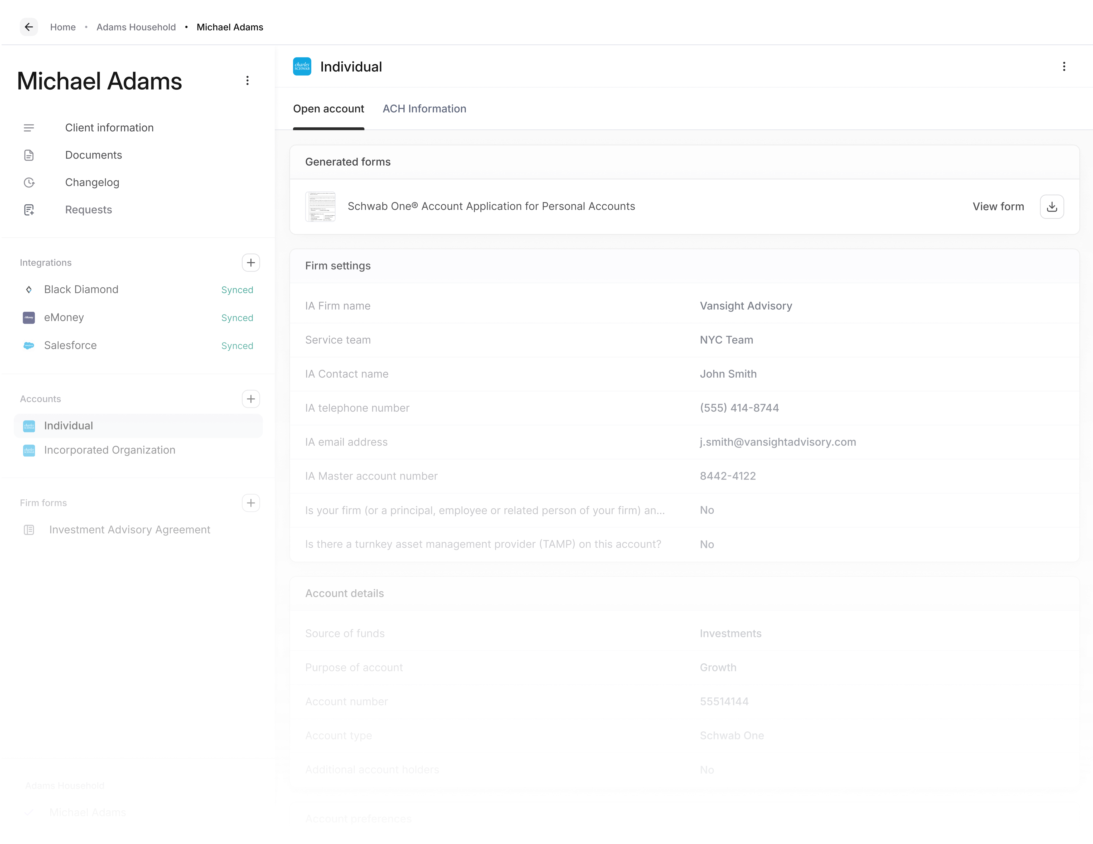This screenshot has width=1093, height=844.
Task: Click View form link
Action: 998,206
